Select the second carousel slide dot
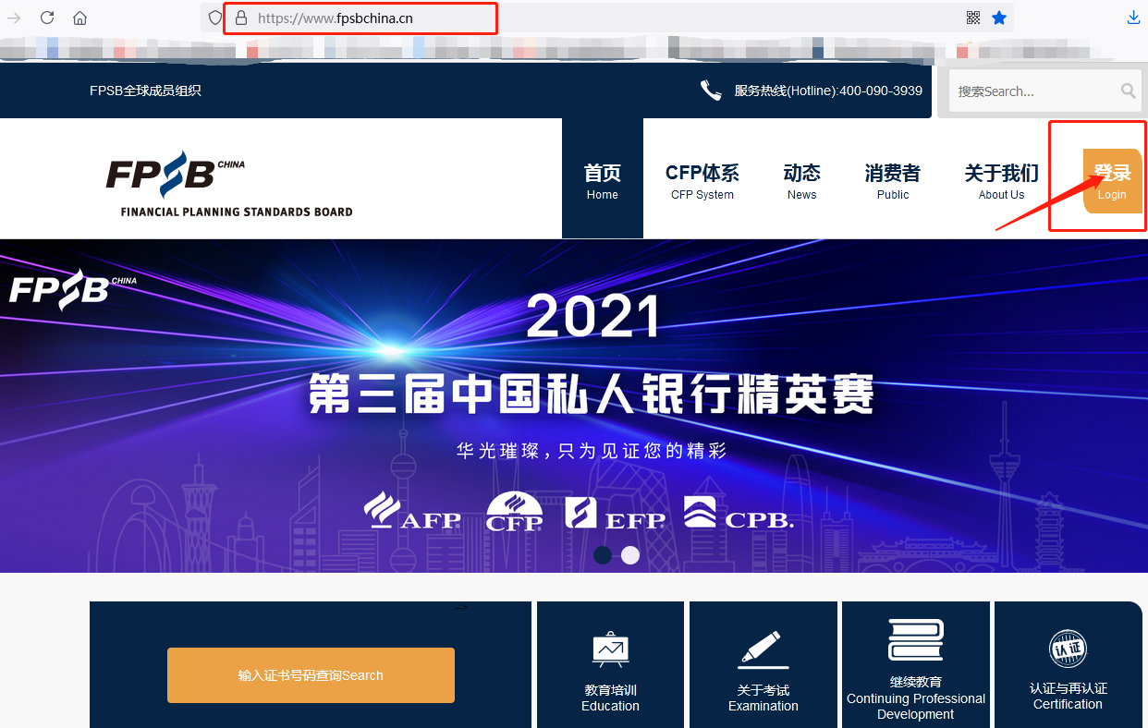This screenshot has height=728, width=1148. pos(630,554)
